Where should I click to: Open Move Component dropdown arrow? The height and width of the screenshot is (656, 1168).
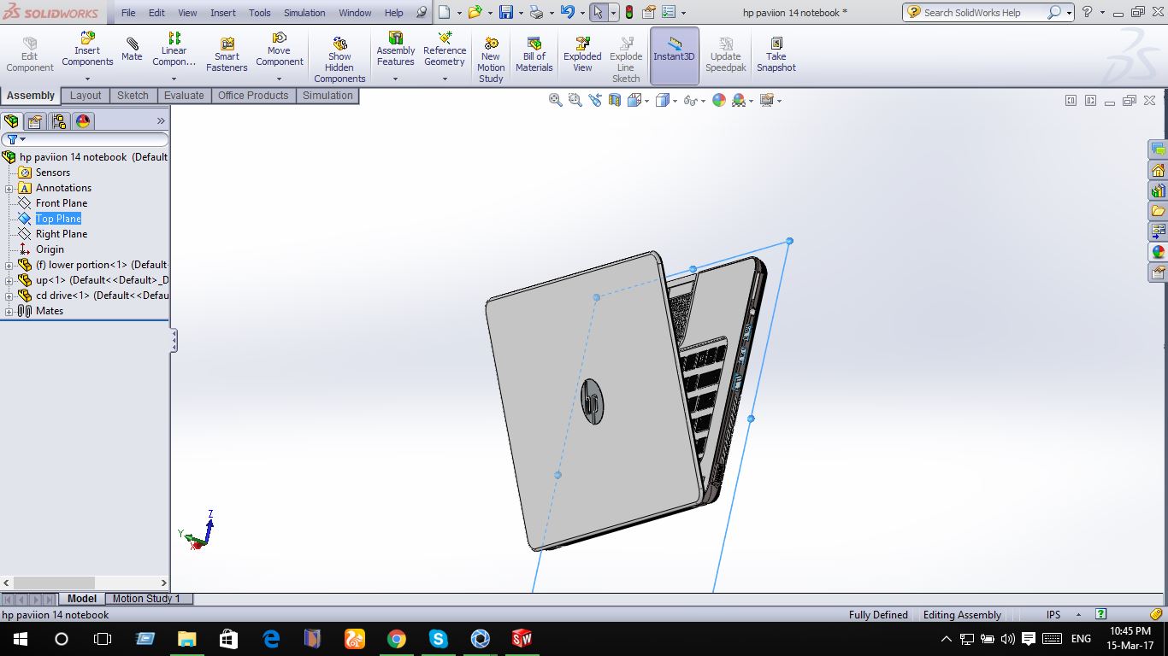click(x=279, y=79)
